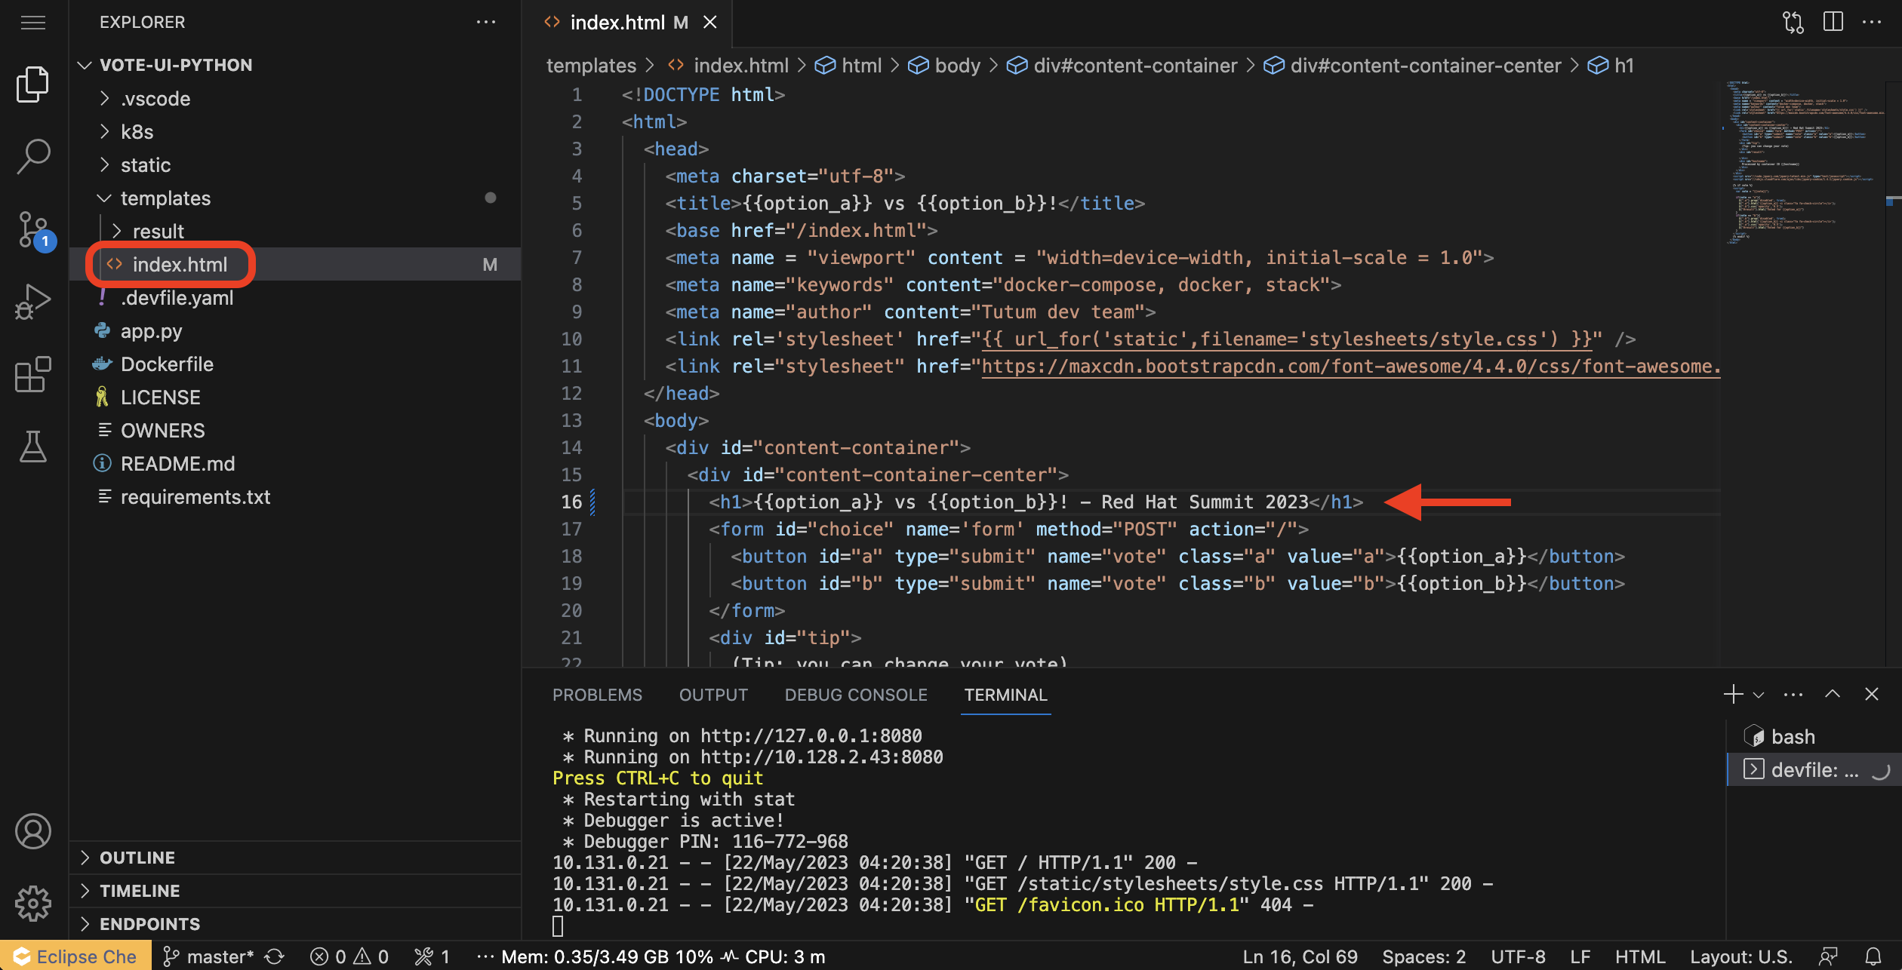This screenshot has width=1902, height=970.
Task: Open new terminal launch profile dropdown
Action: point(1759,695)
